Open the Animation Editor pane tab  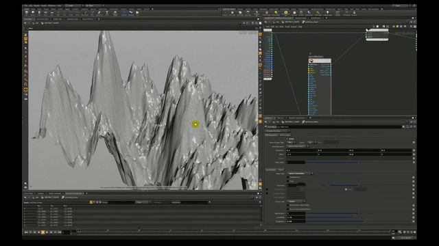coord(43,19)
